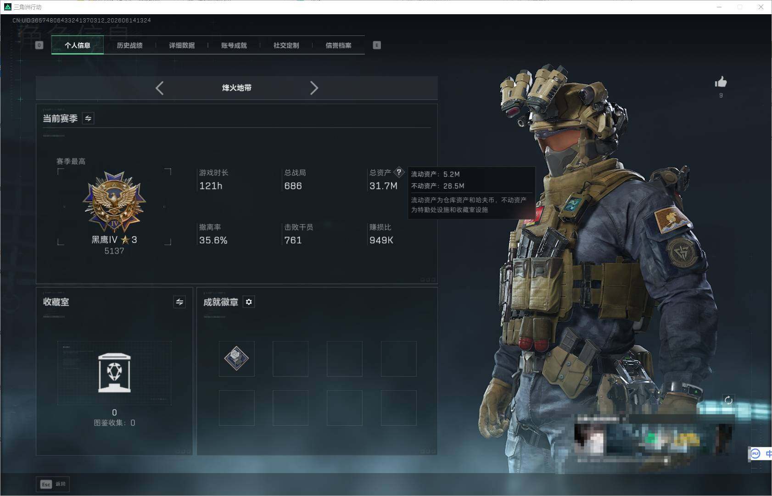Select the first achievement badge

click(236, 358)
